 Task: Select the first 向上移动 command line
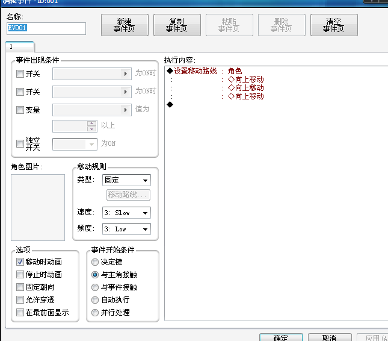pyautogui.click(x=245, y=80)
